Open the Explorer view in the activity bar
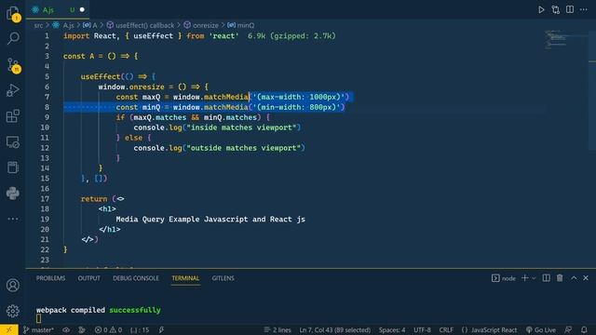Image resolution: width=596 pixels, height=335 pixels. (13, 13)
